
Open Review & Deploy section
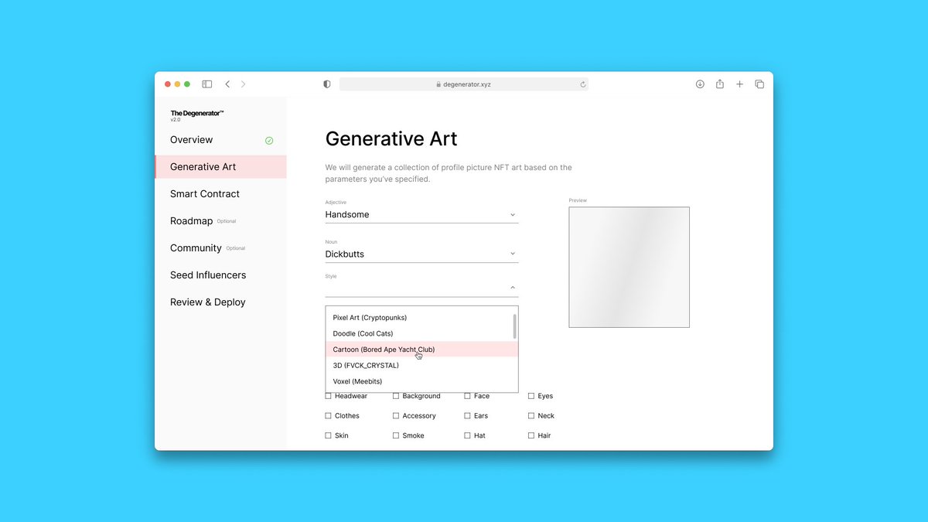coord(207,302)
